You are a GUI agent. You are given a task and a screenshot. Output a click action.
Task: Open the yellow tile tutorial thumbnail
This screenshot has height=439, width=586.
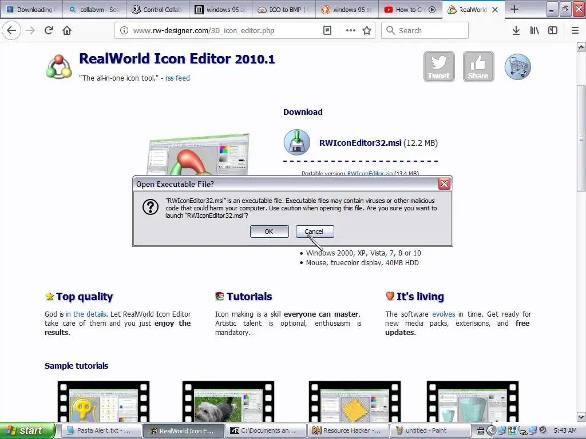tap(355, 402)
